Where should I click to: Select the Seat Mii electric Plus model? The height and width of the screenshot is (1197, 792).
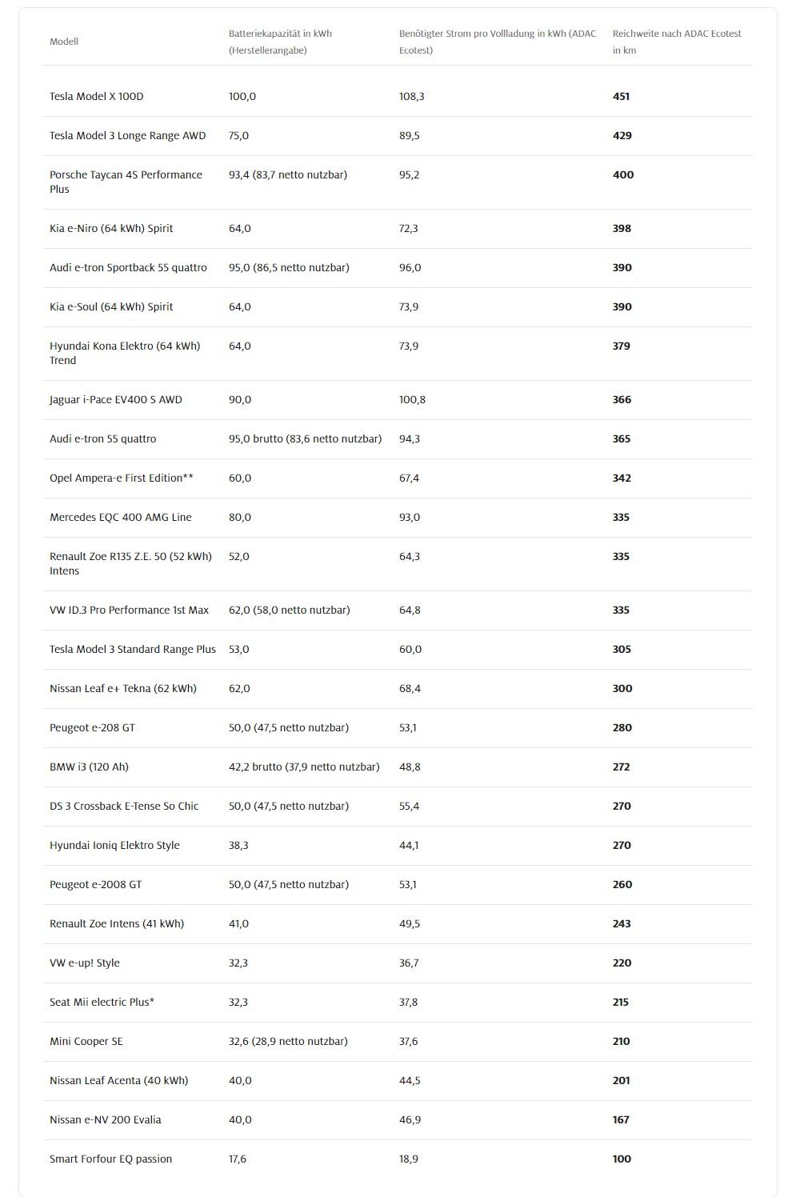tap(102, 1002)
